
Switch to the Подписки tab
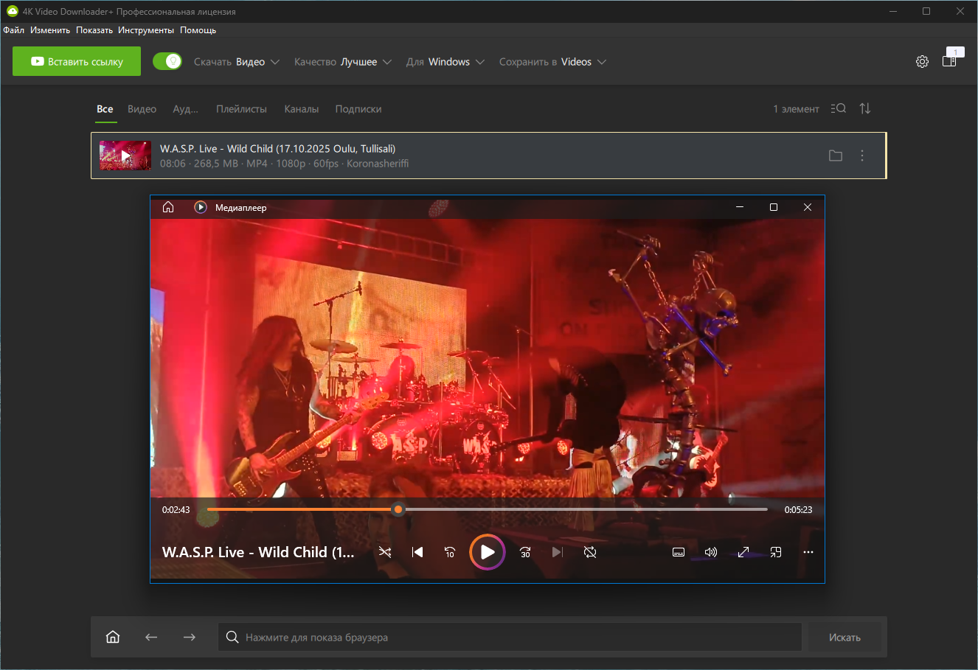pos(358,109)
